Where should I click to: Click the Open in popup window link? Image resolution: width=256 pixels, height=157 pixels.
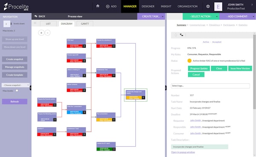point(183,152)
